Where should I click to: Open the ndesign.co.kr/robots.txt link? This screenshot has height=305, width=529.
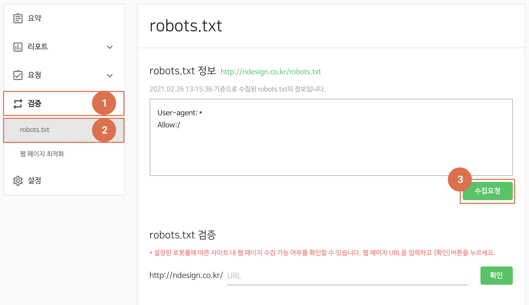click(x=271, y=72)
